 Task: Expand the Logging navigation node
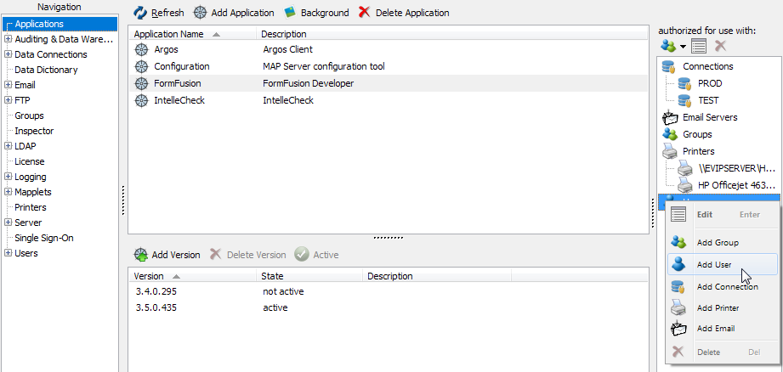tap(8, 177)
